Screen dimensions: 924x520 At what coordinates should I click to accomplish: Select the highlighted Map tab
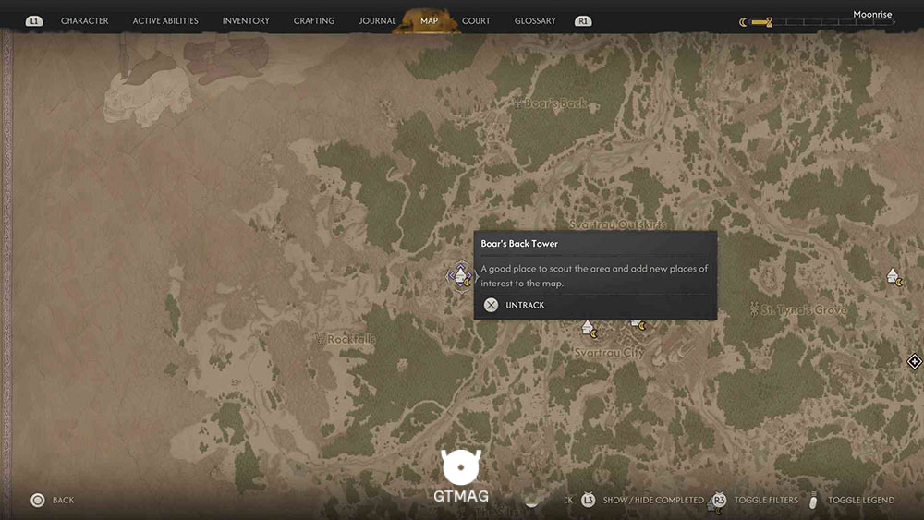pos(429,20)
